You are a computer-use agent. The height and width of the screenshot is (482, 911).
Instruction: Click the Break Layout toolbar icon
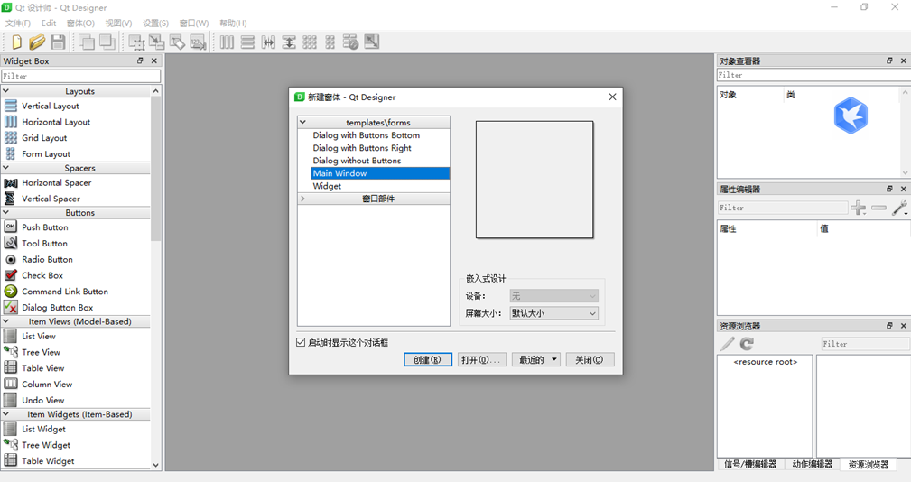pyautogui.click(x=350, y=42)
